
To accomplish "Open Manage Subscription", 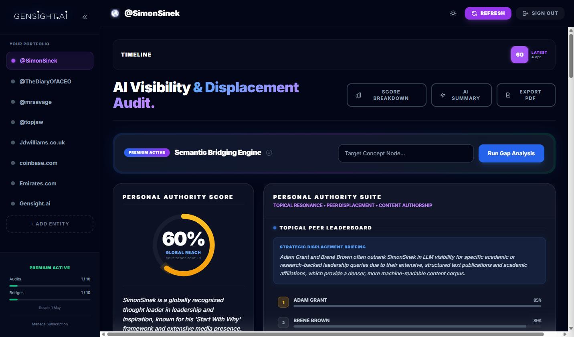I will (x=50, y=324).
